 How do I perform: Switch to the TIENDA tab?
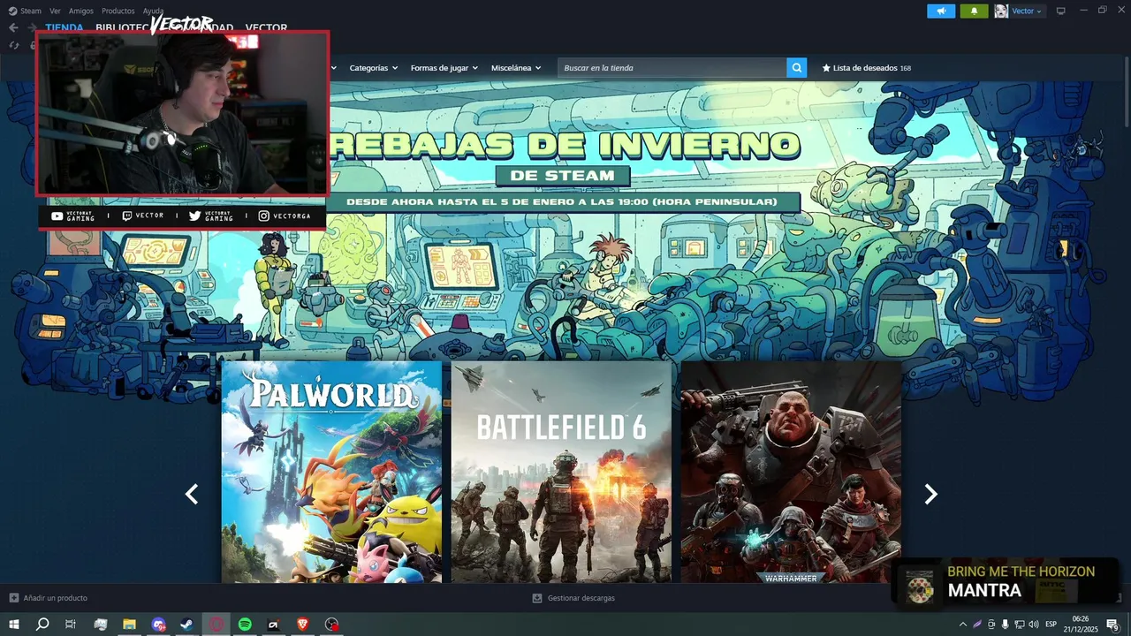(65, 27)
